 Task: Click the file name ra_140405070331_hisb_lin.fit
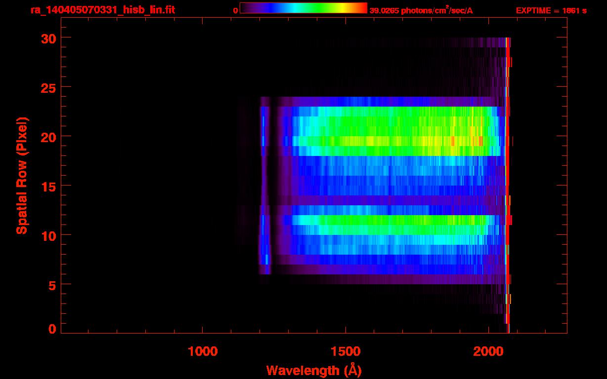point(102,10)
